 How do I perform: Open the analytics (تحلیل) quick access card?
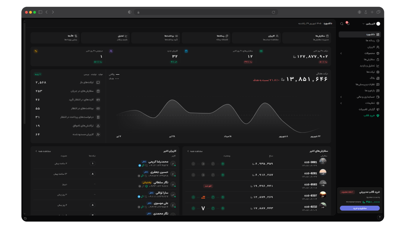(105, 38)
